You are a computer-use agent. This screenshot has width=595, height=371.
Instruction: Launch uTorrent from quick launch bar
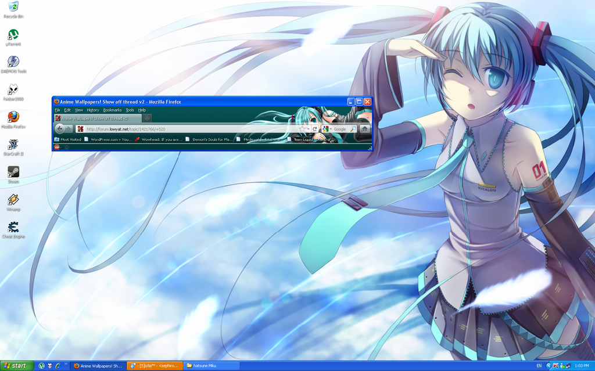[x=42, y=366]
